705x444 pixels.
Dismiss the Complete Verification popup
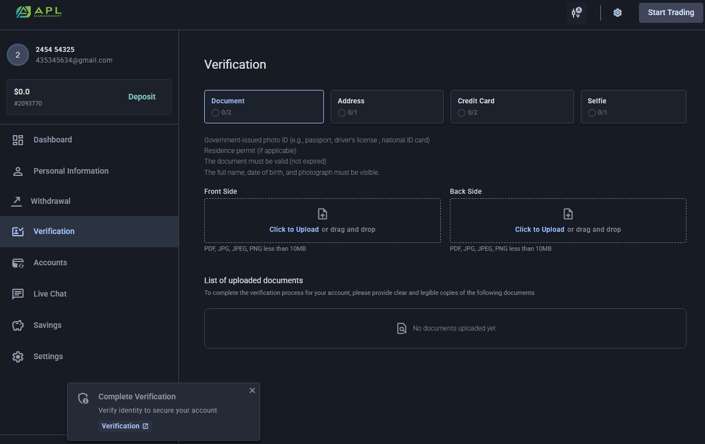[252, 390]
